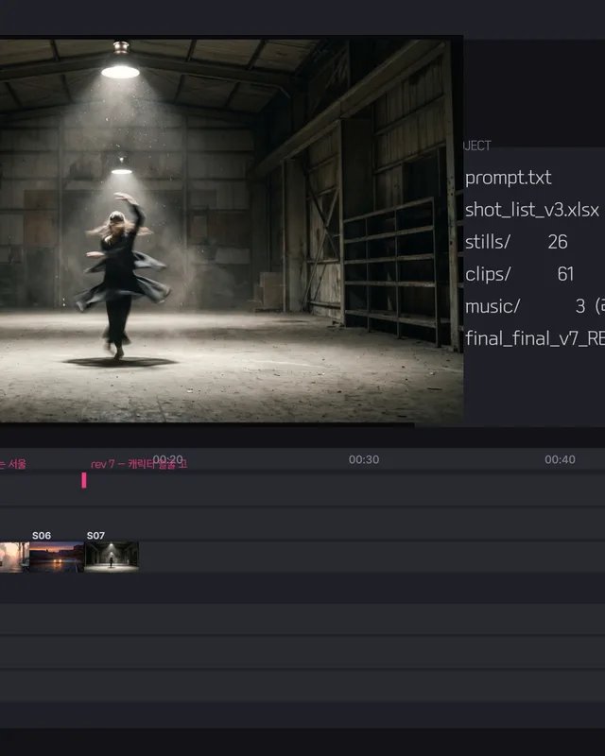Image resolution: width=605 pixels, height=756 pixels.
Task: Click the pink rev 7 timeline marker
Action: (84, 480)
